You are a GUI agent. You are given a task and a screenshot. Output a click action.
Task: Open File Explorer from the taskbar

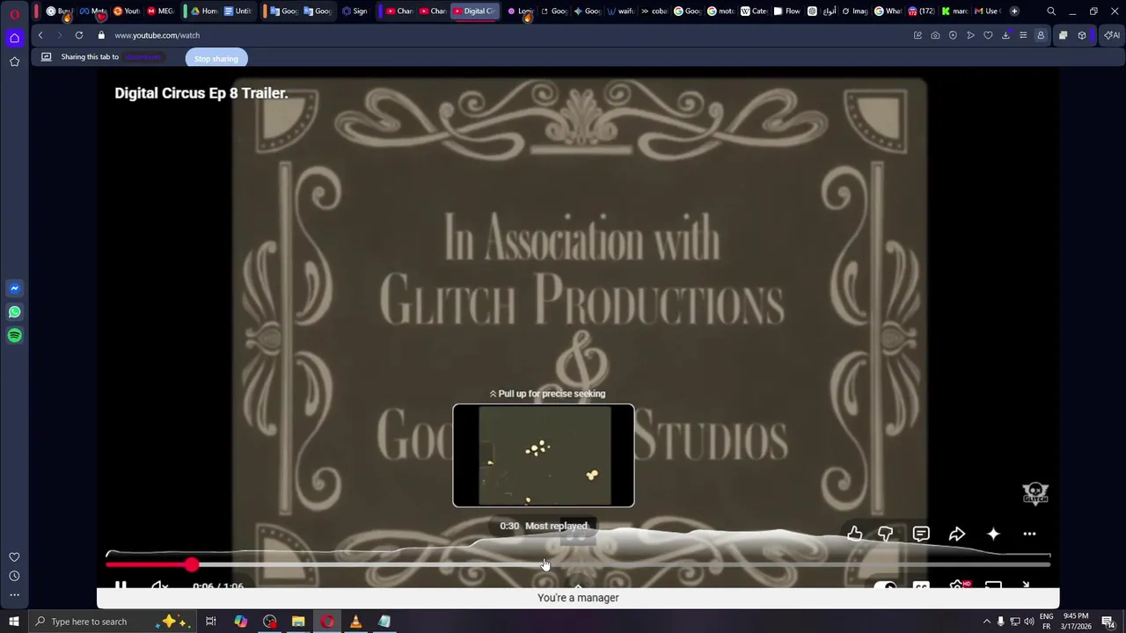[298, 622]
